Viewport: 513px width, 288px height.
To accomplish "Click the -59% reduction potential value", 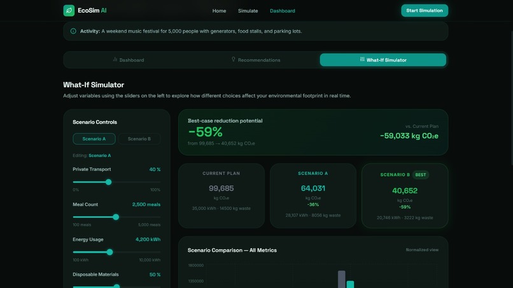I will [x=205, y=132].
